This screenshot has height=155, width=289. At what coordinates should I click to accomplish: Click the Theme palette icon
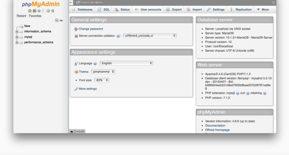tap(76, 72)
